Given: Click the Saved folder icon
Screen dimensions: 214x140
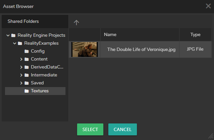Looking at the screenshot, I should 27,83.
